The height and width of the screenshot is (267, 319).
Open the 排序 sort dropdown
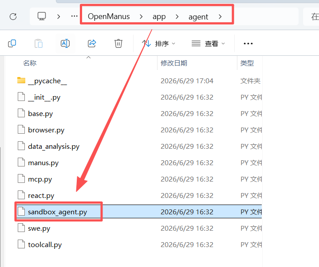tap(158, 43)
